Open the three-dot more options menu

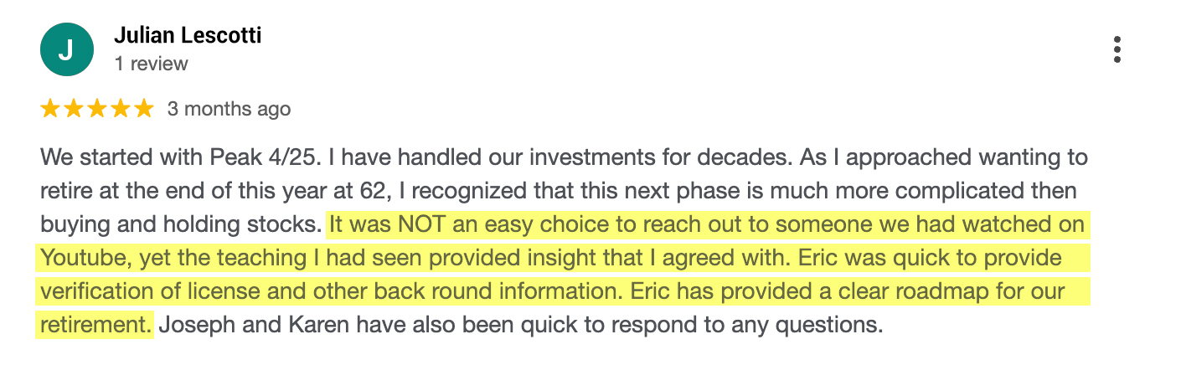click(x=1117, y=50)
